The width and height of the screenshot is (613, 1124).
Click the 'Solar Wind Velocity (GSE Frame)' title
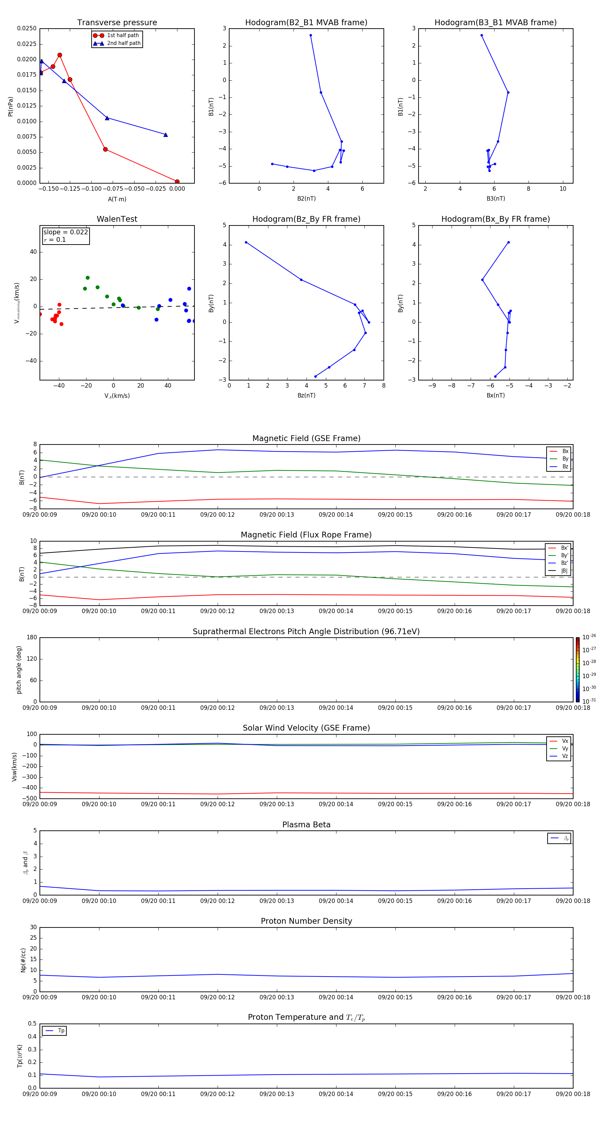pos(306,728)
